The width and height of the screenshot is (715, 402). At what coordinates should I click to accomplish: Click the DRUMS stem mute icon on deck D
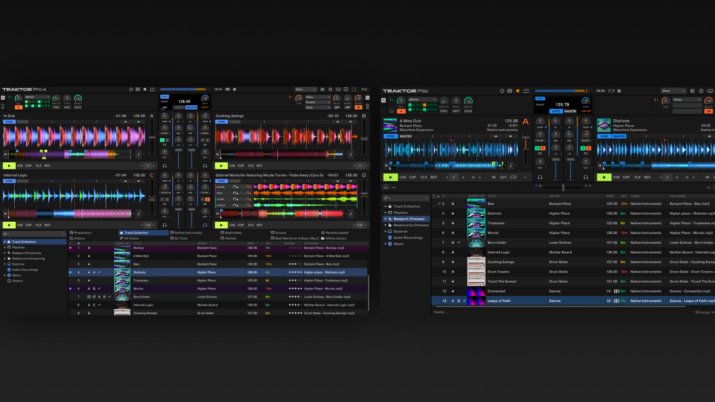[x=235, y=187]
